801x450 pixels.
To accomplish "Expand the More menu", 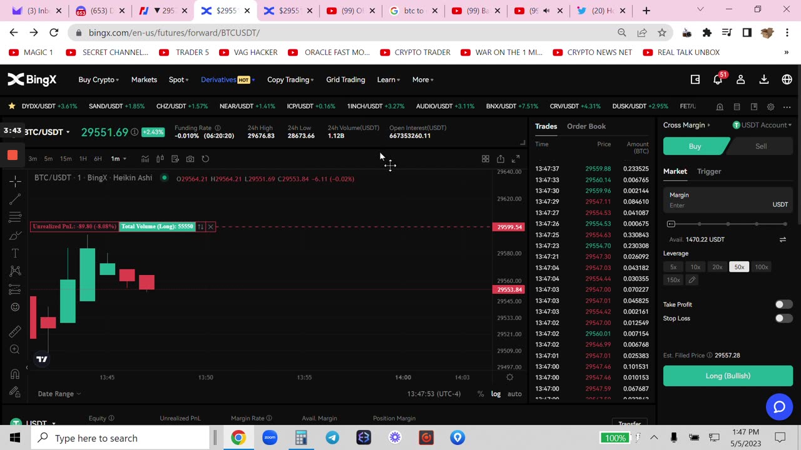I will click(x=422, y=79).
